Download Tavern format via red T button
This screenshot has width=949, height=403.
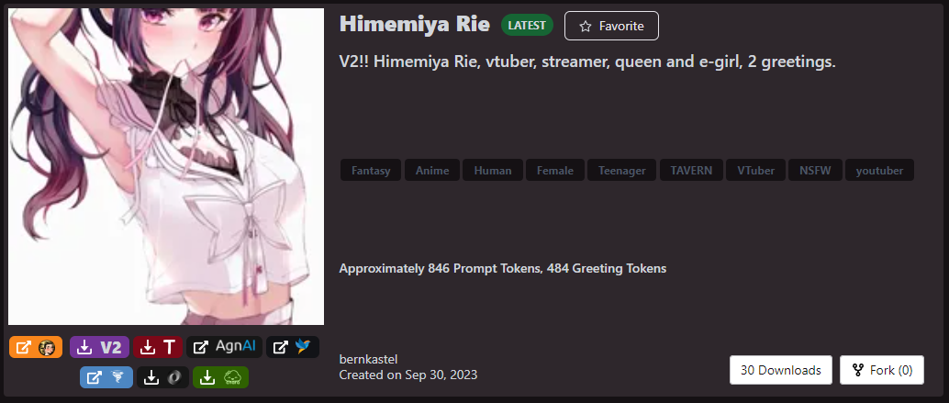(x=158, y=347)
